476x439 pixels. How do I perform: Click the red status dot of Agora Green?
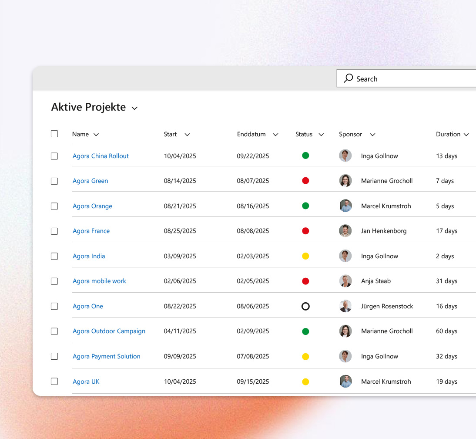click(x=305, y=181)
